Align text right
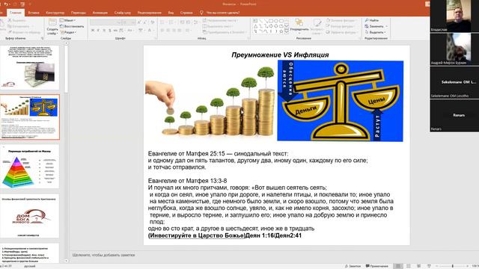479x269 pixels. [174, 30]
